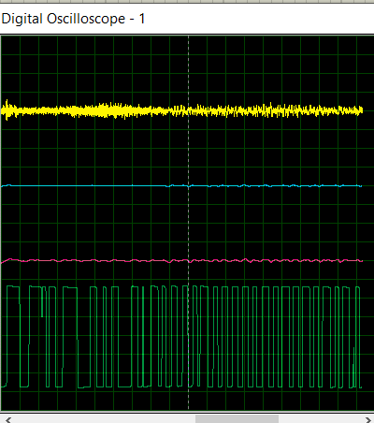Click the yellow spike at trace start
The image size is (374, 423).
point(7,109)
